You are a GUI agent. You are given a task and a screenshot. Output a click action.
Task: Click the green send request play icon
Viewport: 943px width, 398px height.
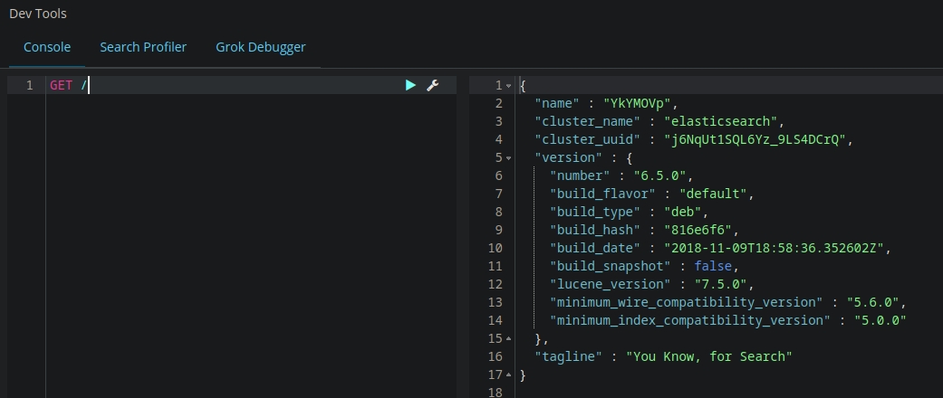[410, 85]
